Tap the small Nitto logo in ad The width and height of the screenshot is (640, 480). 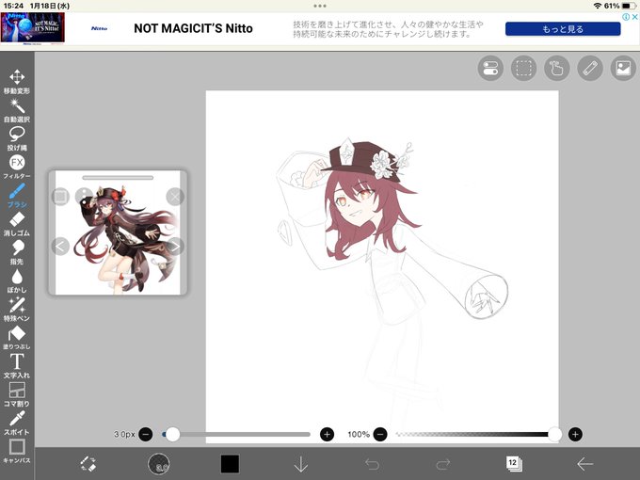(x=99, y=28)
